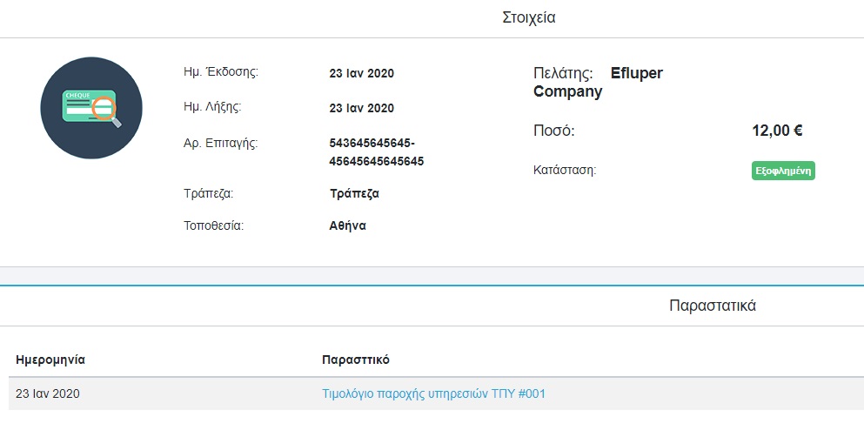Click the Τοποθεσία label
Viewport: 864px width, 437px height.
(213, 225)
